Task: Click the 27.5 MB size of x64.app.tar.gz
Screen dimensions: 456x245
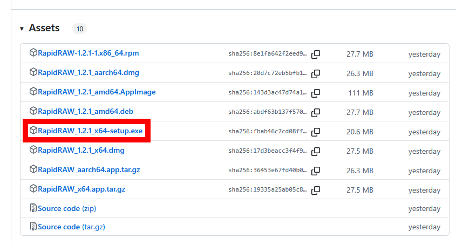Action: point(360,190)
